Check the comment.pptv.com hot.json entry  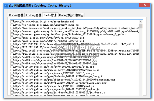[x=12, y=34]
